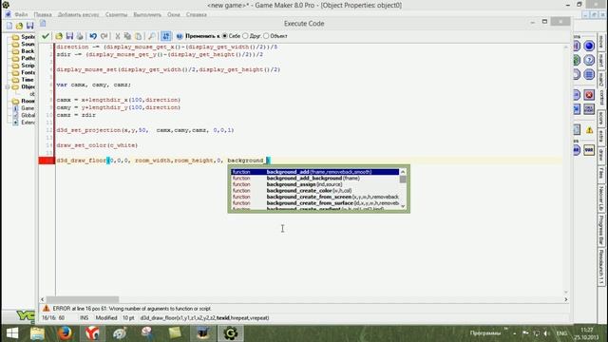
Task: Switch to the move actions tab
Action: pos(601,42)
